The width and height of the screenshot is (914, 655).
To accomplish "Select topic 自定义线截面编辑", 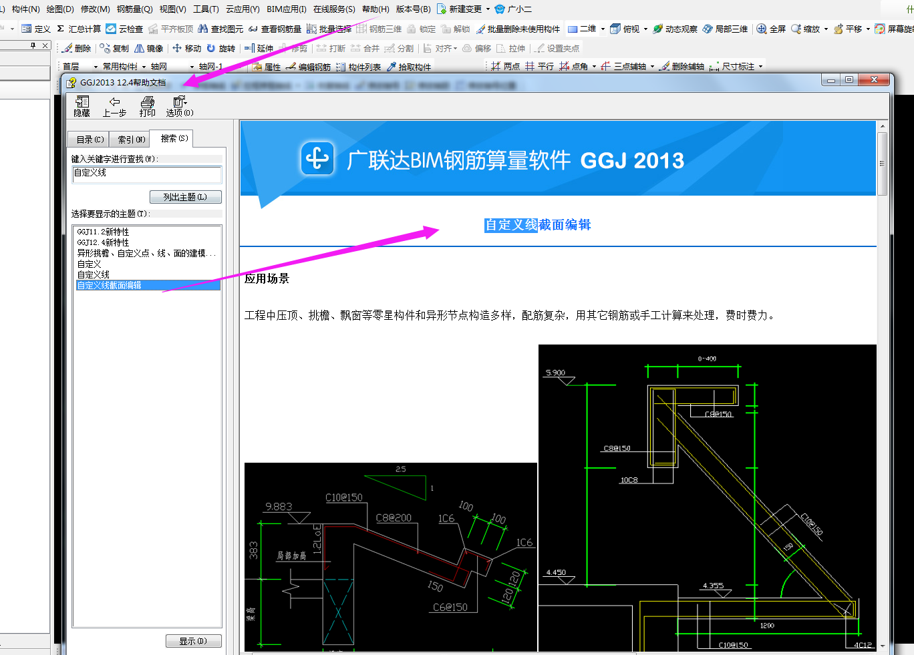I will [148, 285].
